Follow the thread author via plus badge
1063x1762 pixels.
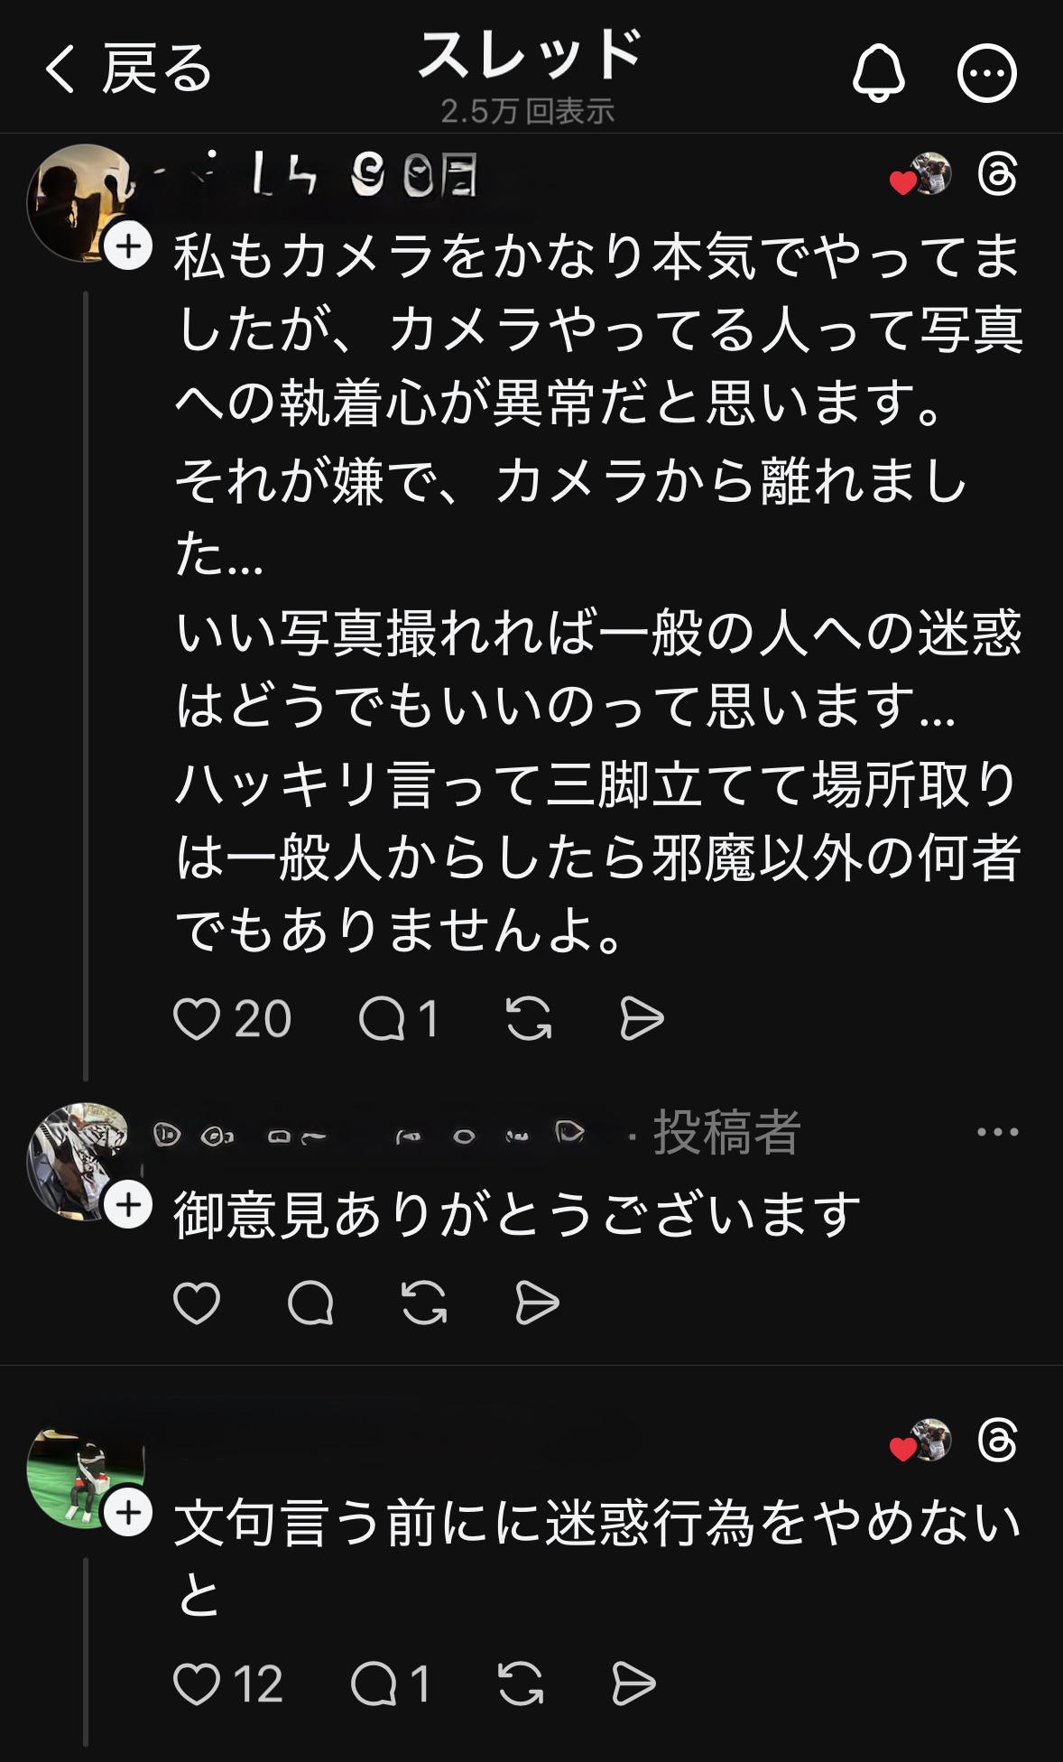(128, 1205)
